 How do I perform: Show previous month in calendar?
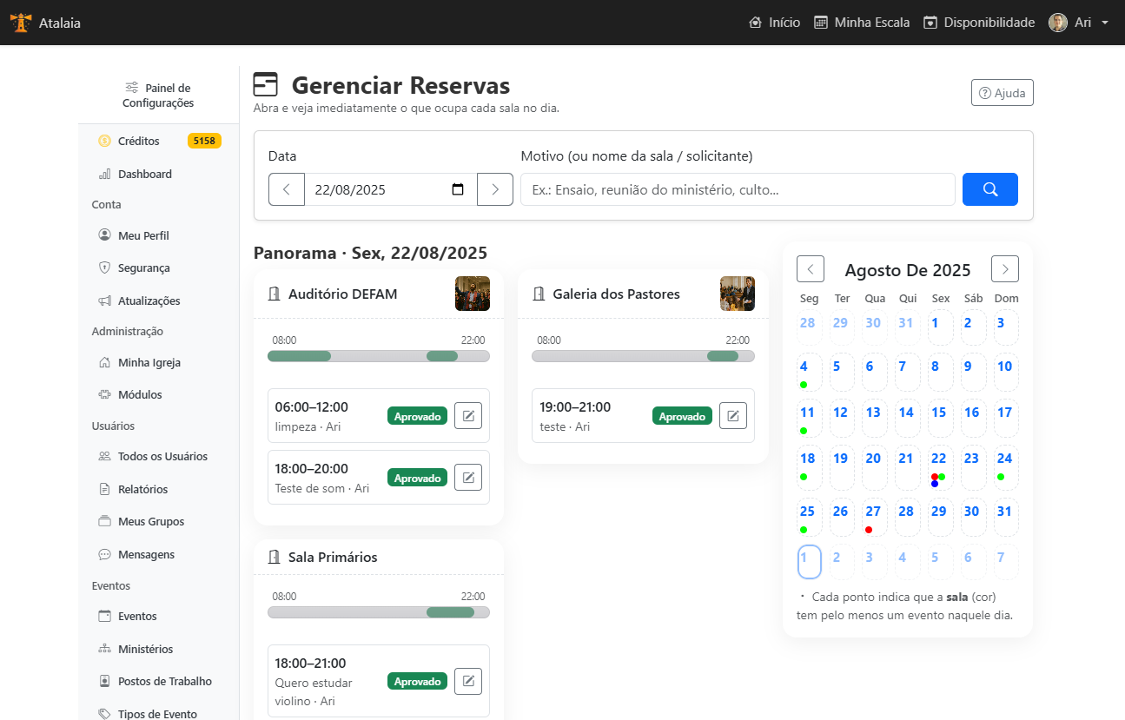[x=810, y=269]
